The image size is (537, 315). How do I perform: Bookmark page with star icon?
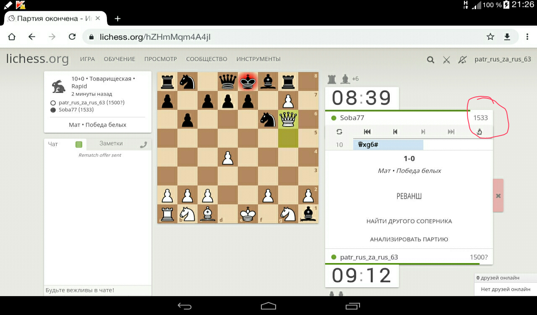[490, 37]
